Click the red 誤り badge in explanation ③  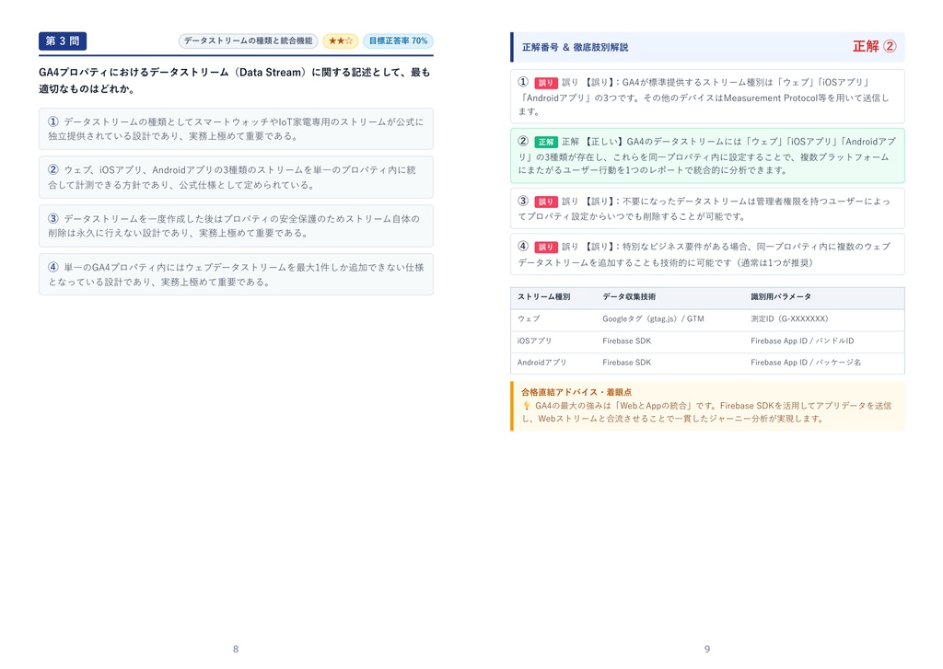(x=545, y=202)
